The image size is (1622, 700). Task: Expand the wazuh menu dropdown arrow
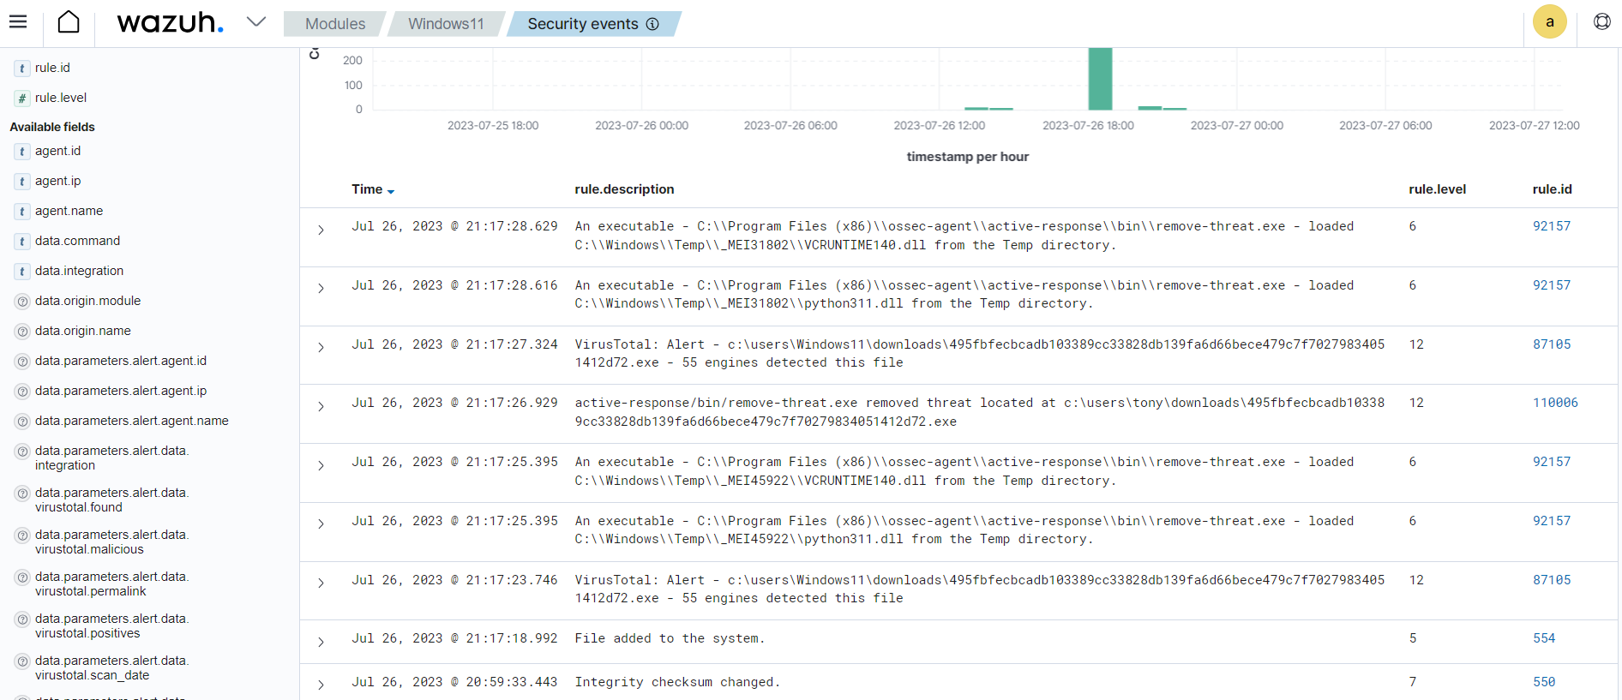pos(256,21)
